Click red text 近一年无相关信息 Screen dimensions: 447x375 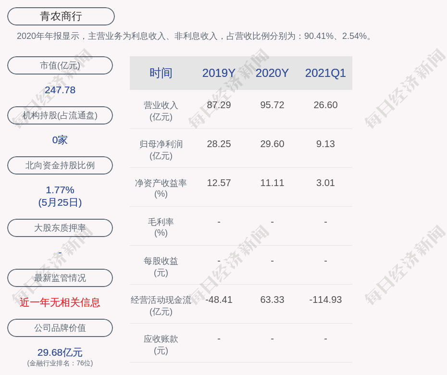pos(60,302)
